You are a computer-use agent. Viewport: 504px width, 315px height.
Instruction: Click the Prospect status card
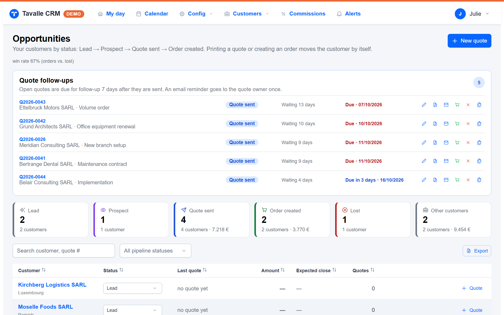point(131,220)
